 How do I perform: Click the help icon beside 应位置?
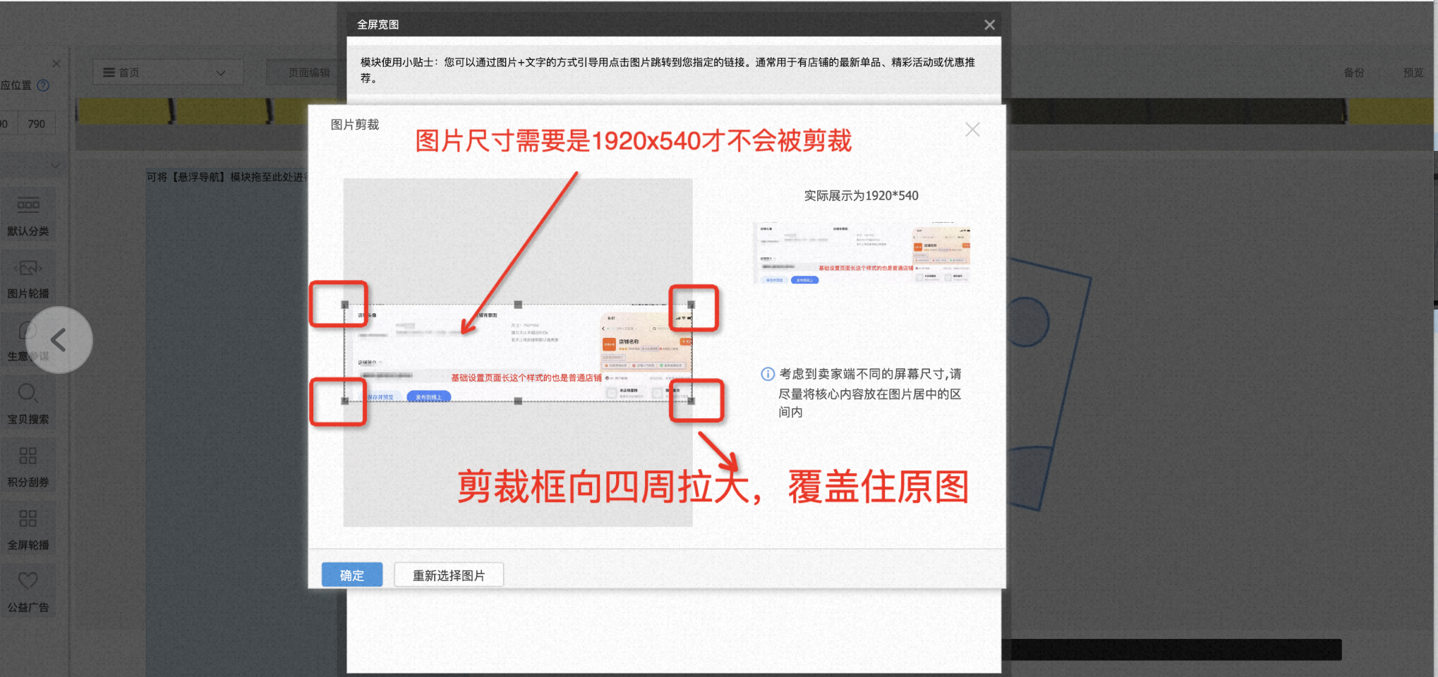click(43, 85)
